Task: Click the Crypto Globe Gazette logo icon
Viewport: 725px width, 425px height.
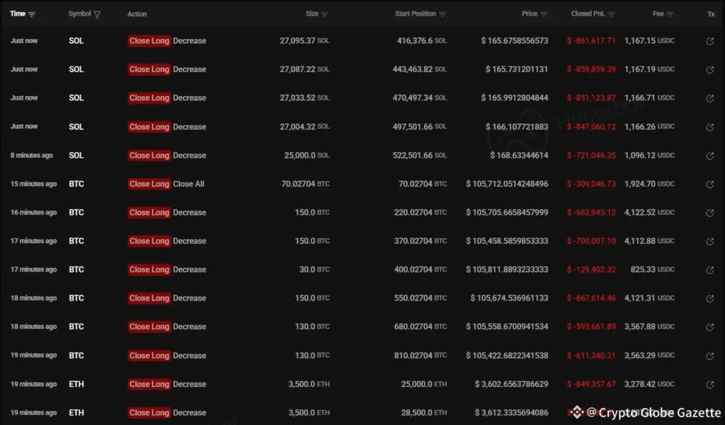Action: point(578,413)
